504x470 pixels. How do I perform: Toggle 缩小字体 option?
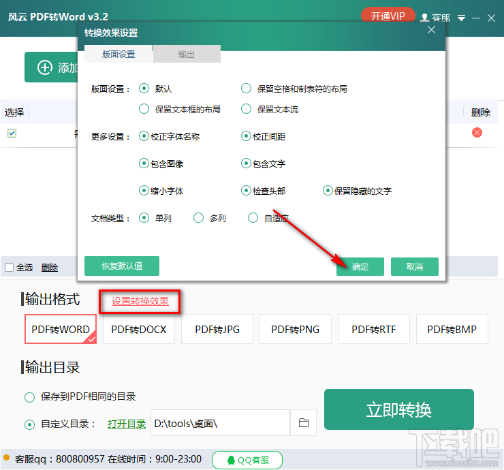[x=144, y=191]
